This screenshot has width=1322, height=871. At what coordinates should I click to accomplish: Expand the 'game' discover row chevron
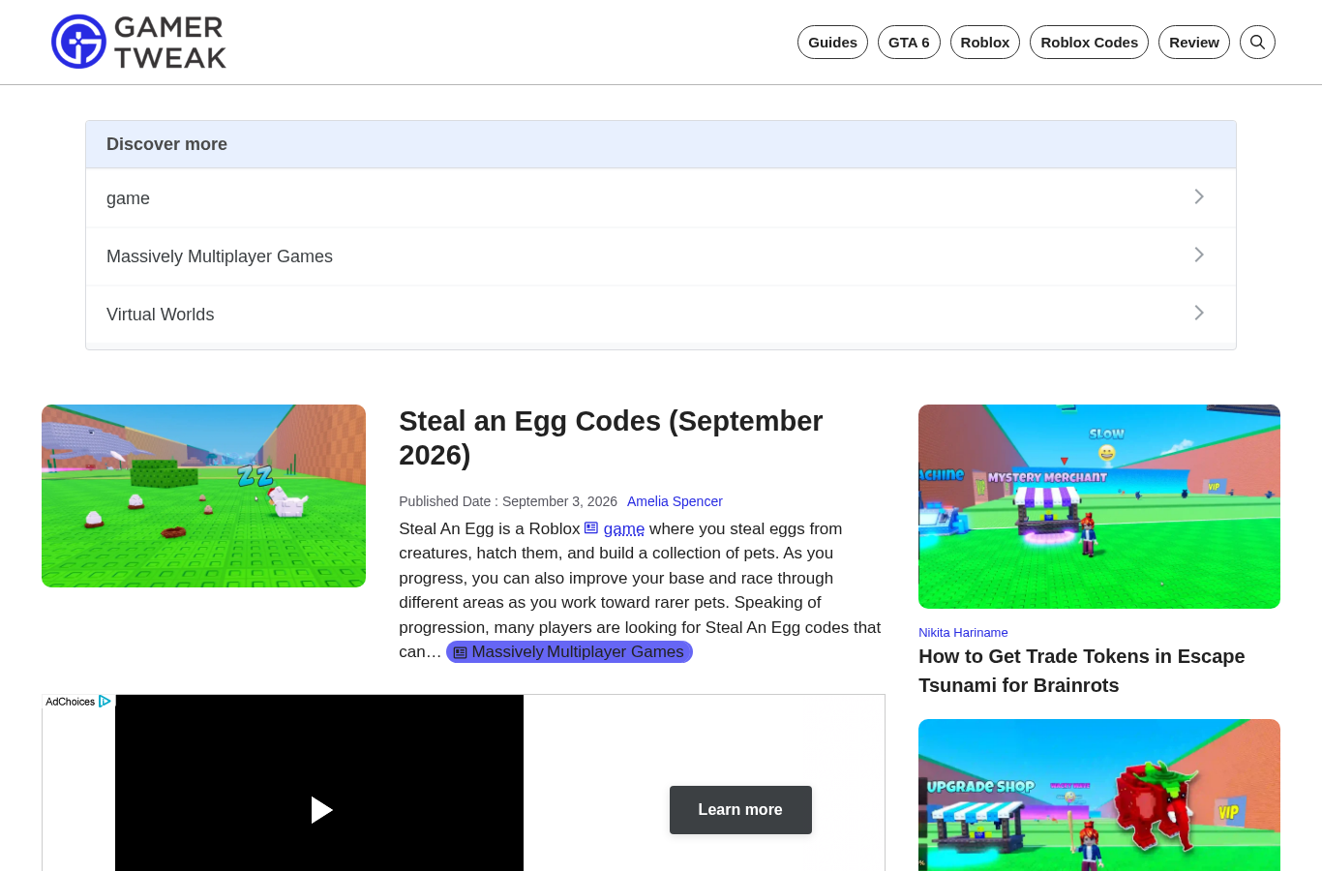(1199, 197)
